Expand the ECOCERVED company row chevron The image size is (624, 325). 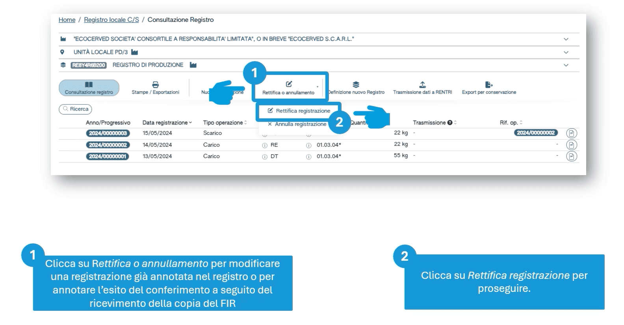(566, 39)
